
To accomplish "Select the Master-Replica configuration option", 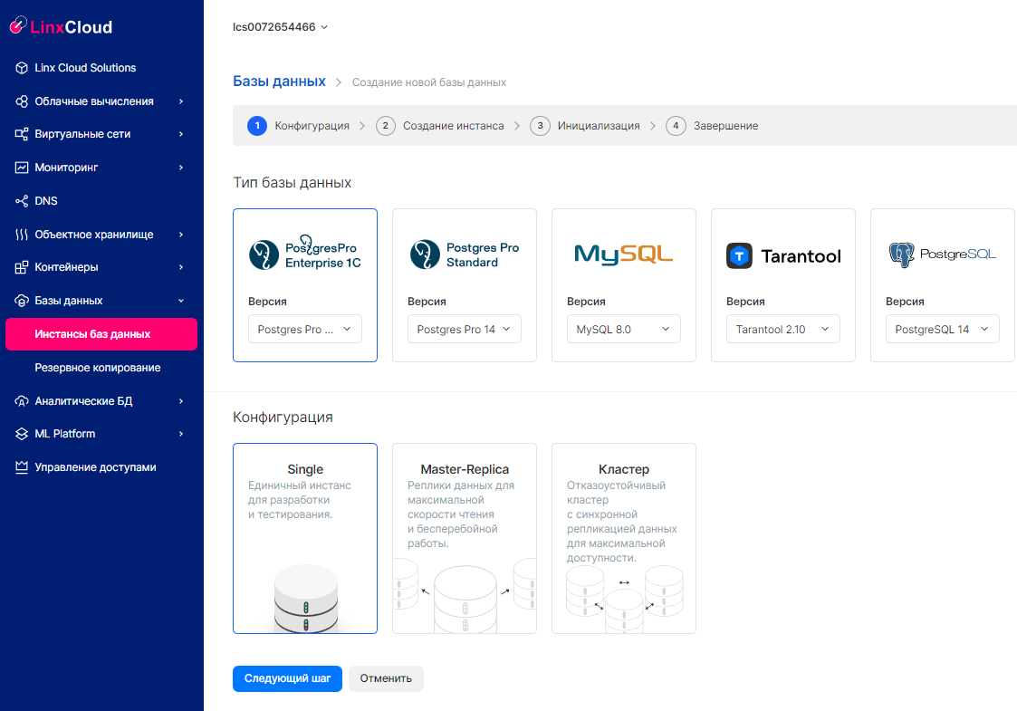I will 465,538.
